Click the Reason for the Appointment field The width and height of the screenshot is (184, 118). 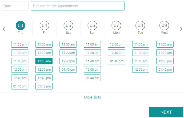click(78, 6)
